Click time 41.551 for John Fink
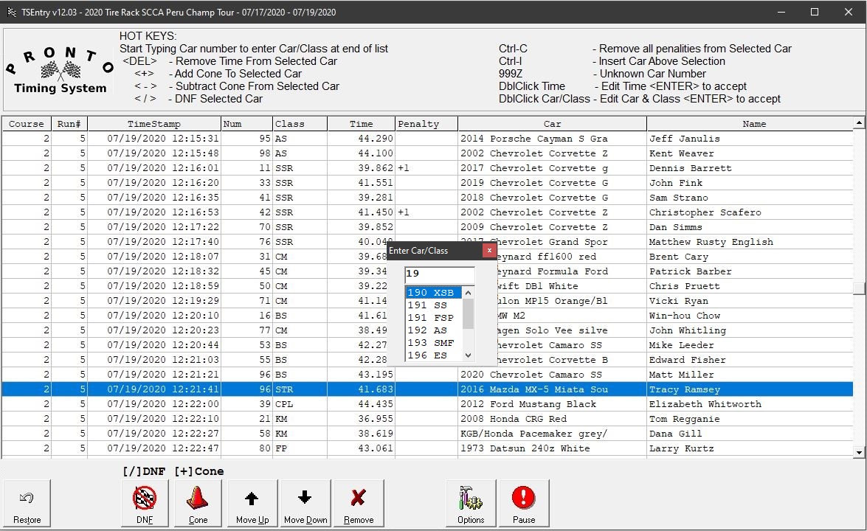Screen dimensions: 867x531 click(x=361, y=183)
